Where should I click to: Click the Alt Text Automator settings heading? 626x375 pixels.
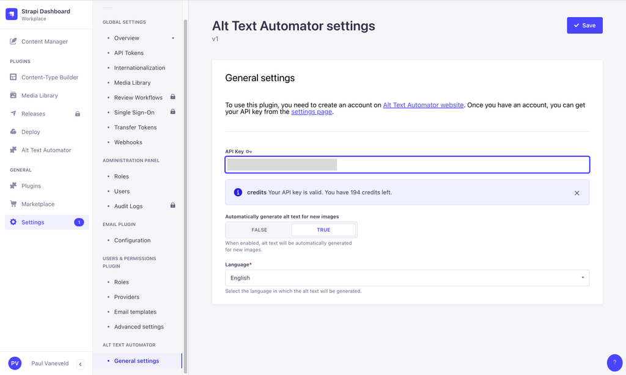click(293, 26)
